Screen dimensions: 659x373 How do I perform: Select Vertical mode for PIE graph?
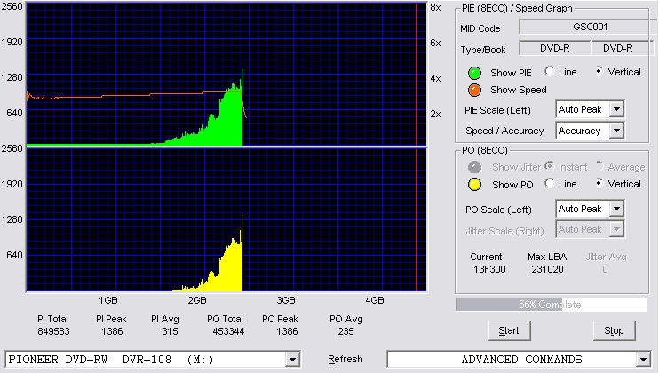tap(599, 71)
